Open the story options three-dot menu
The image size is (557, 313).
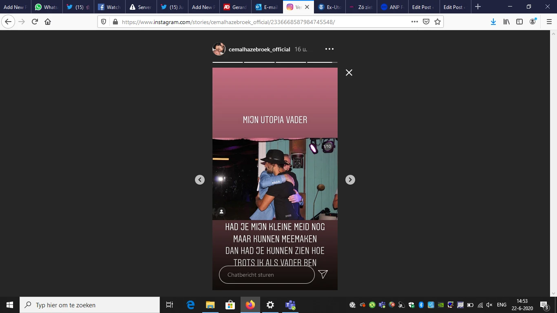(x=329, y=49)
